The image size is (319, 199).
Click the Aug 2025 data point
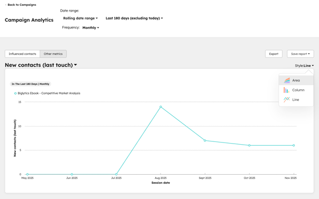point(161,107)
